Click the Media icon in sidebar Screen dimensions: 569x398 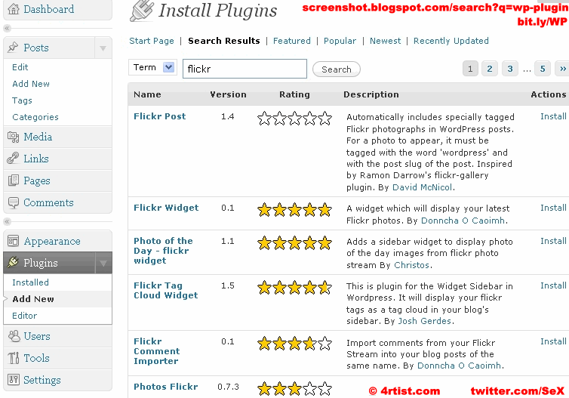[14, 137]
